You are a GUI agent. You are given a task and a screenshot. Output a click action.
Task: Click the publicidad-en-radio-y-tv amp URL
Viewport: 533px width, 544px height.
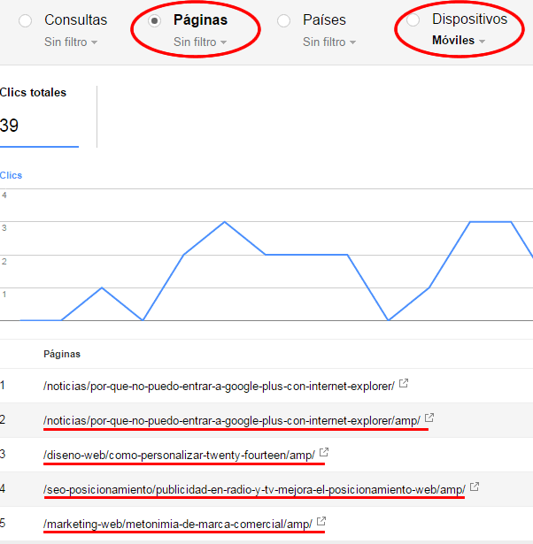pos(254,490)
